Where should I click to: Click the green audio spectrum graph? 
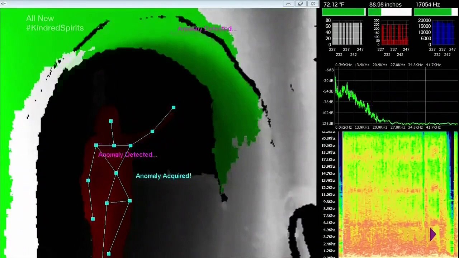point(396,96)
